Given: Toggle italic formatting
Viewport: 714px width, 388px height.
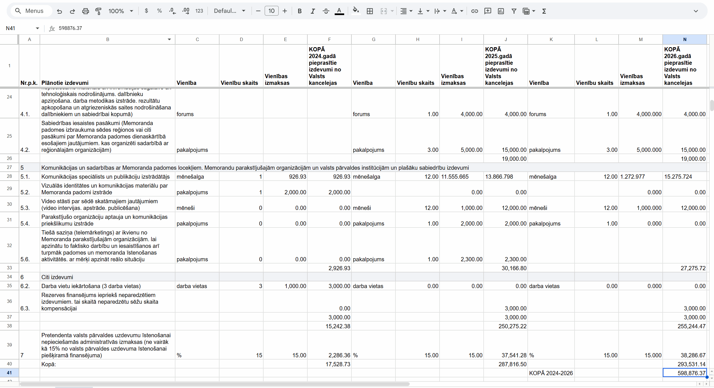Looking at the screenshot, I should 313,11.
